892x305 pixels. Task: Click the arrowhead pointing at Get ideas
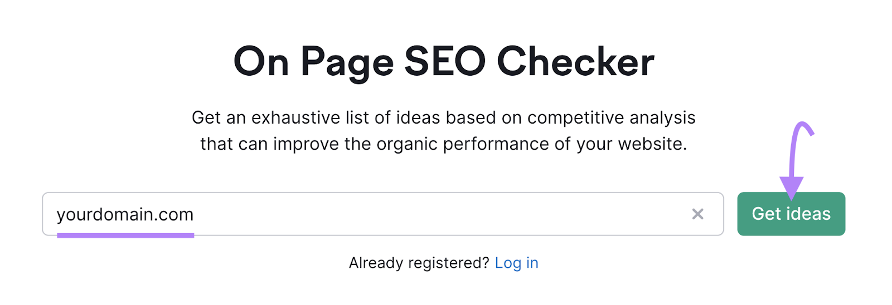pyautogui.click(x=791, y=188)
